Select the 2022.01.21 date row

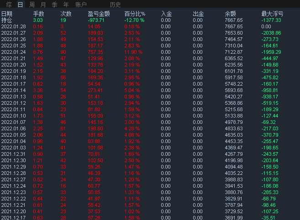click(x=13, y=58)
